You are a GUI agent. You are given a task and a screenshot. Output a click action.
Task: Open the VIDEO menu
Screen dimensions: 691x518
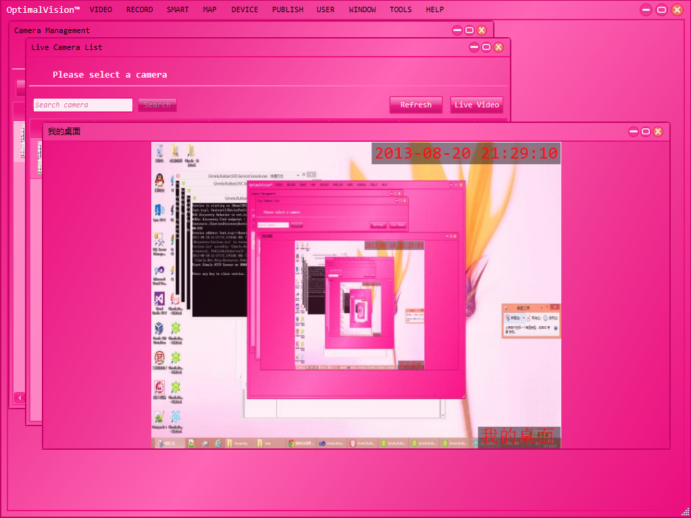click(101, 9)
